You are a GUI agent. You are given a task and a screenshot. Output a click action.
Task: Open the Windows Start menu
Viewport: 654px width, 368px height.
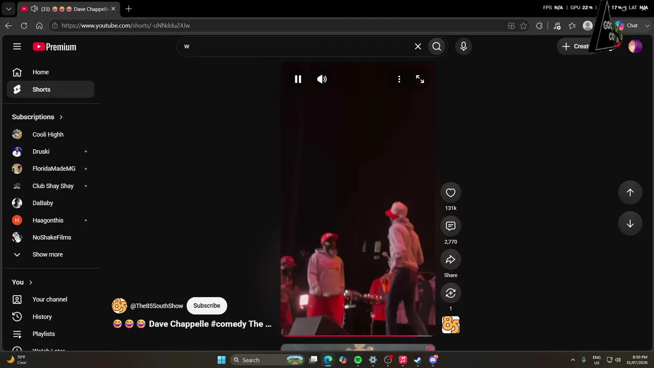(221, 360)
